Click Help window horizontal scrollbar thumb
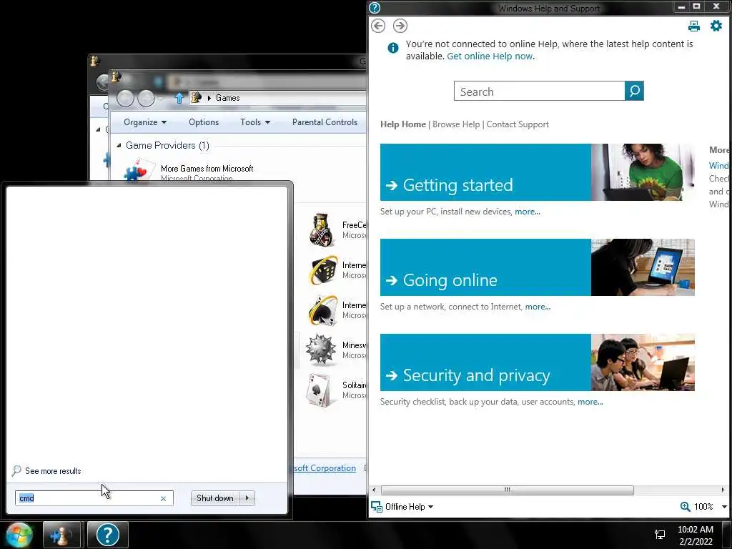 click(x=508, y=490)
